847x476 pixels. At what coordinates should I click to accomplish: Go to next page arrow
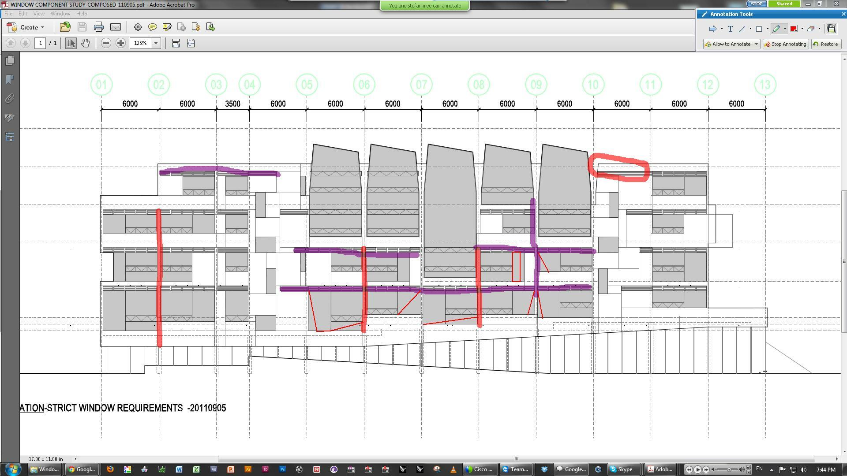coord(25,43)
